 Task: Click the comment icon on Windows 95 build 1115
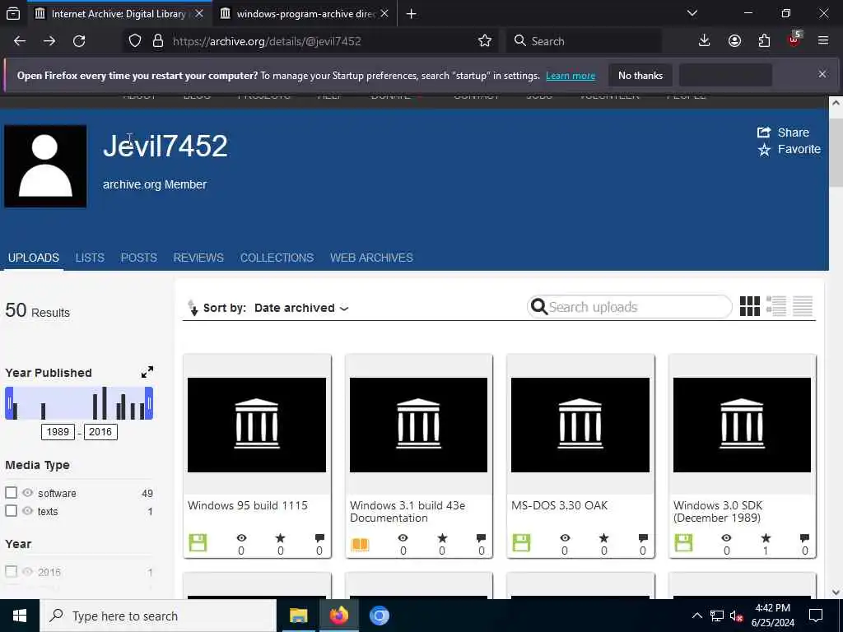pos(319,538)
